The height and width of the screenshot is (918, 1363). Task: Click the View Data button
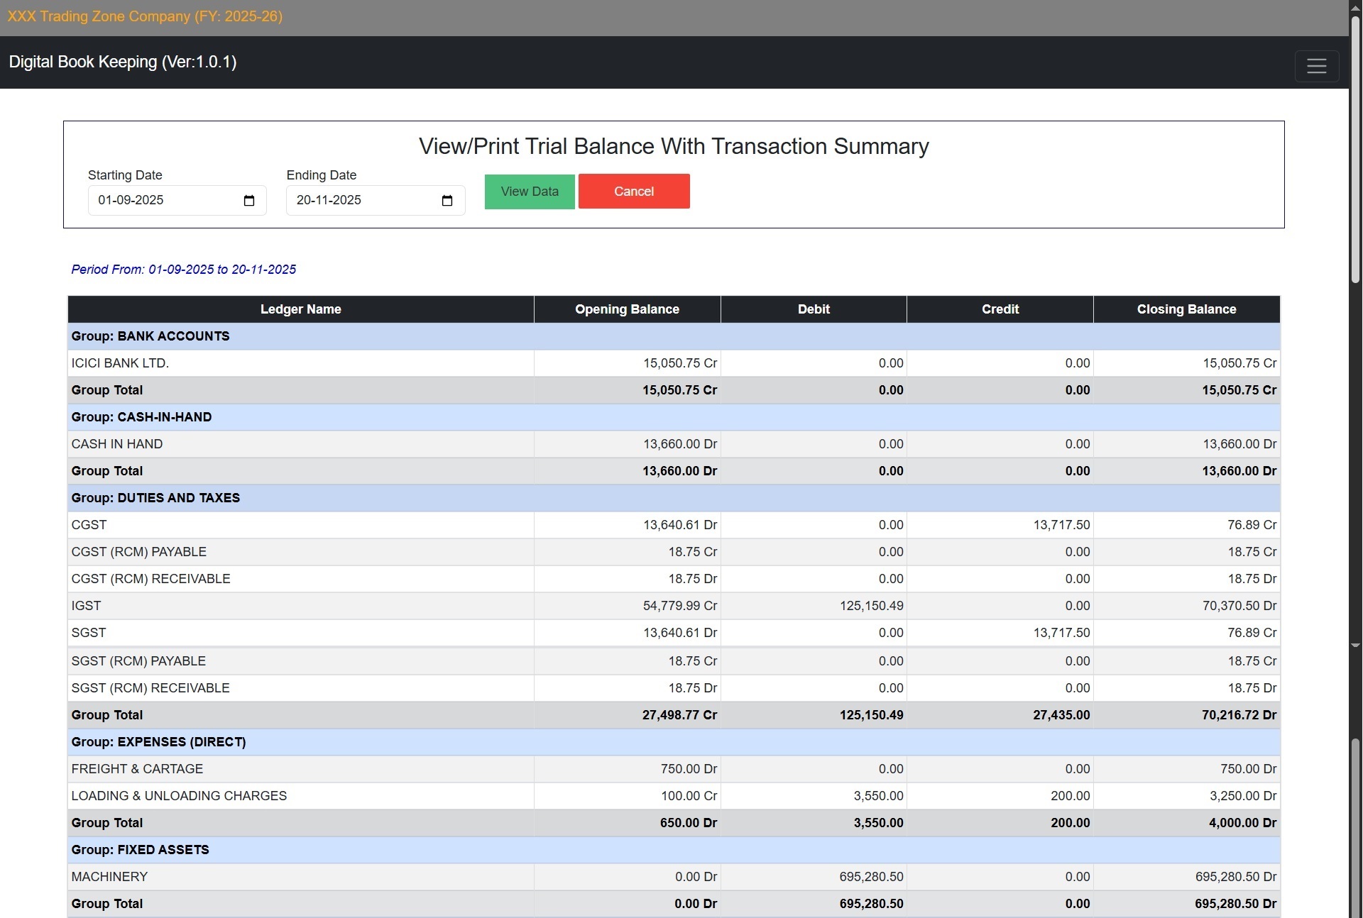coord(529,192)
